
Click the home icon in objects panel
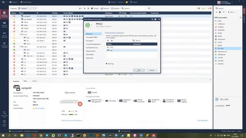[220, 12]
